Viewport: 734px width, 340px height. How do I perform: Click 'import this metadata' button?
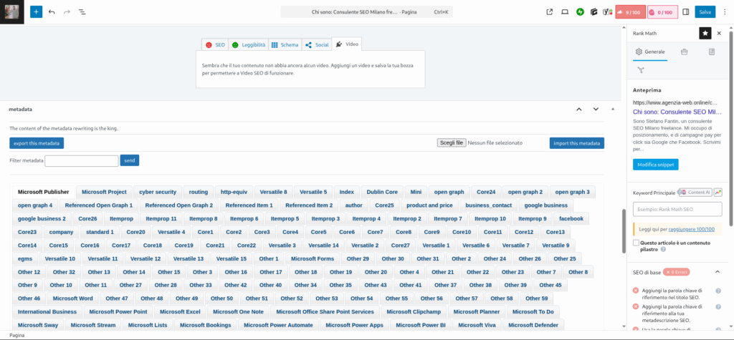[577, 143]
